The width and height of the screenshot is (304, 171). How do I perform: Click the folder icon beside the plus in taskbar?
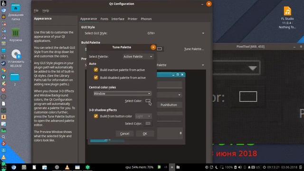[178, 167]
